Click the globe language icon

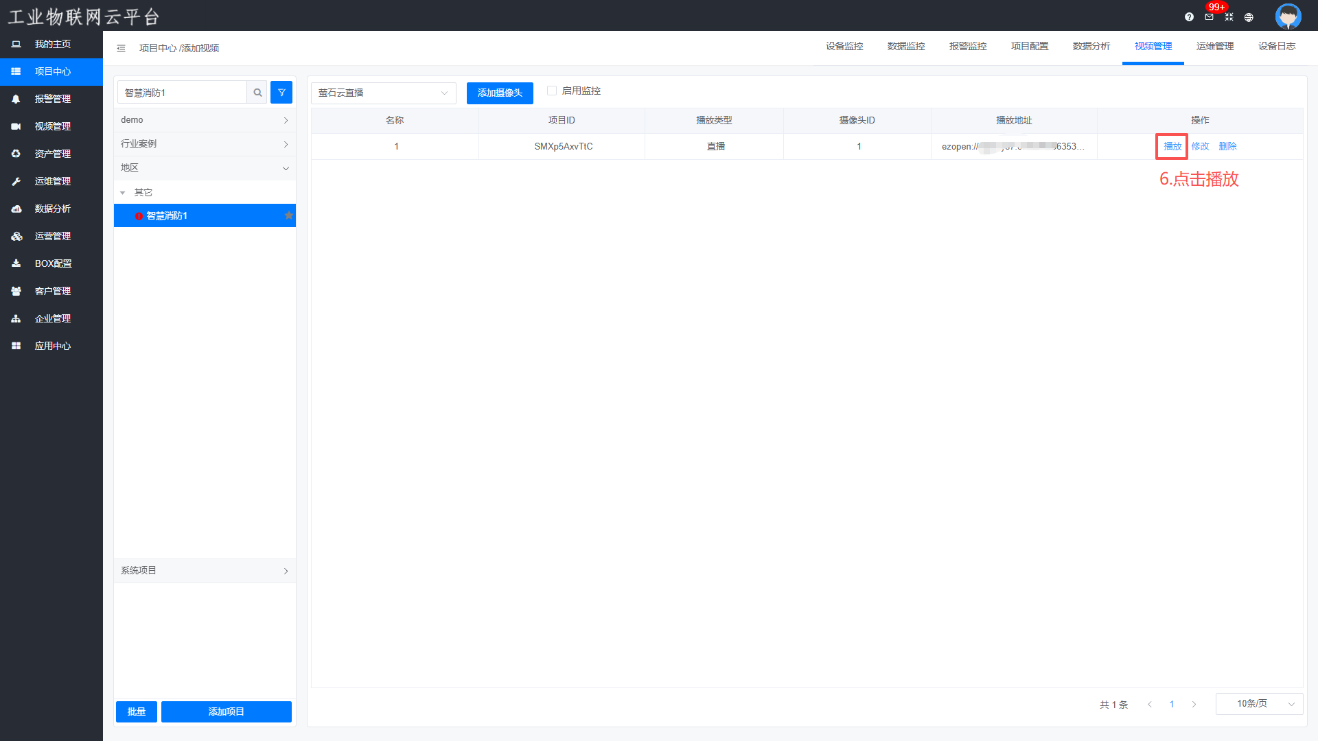[1249, 17]
